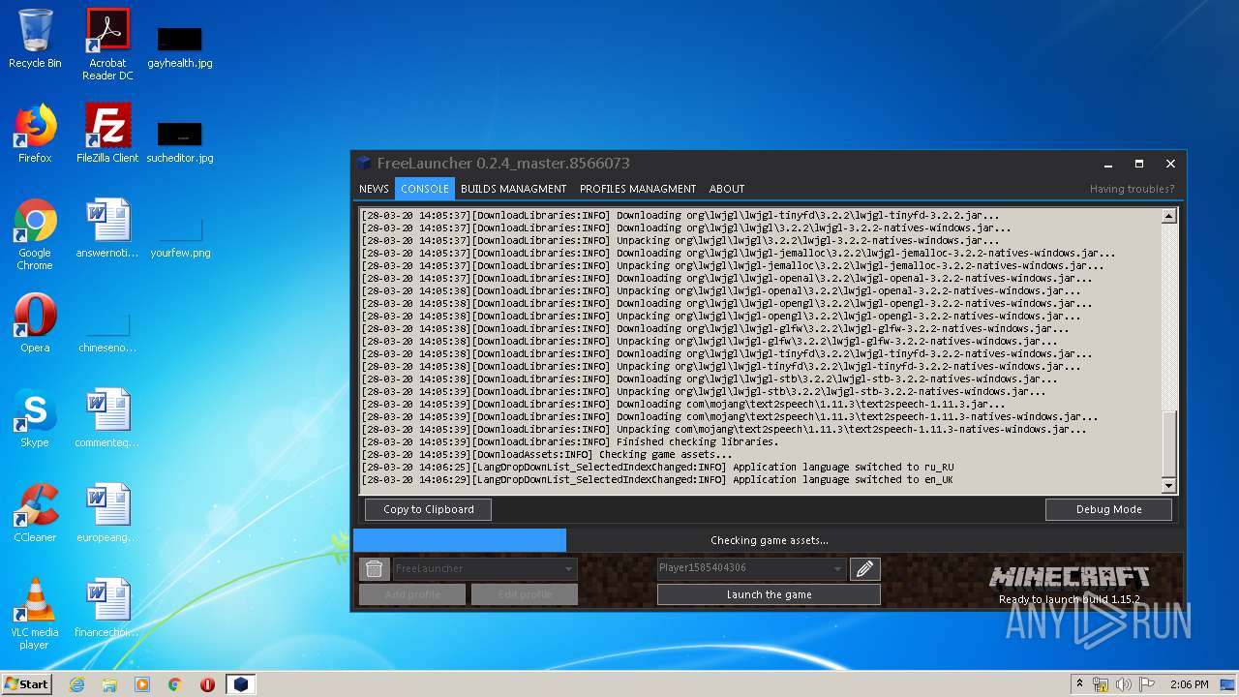1239x697 pixels.
Task: Open VLC media player shortcut
Action: click(35, 614)
